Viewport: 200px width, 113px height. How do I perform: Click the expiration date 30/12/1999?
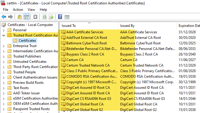187,82
